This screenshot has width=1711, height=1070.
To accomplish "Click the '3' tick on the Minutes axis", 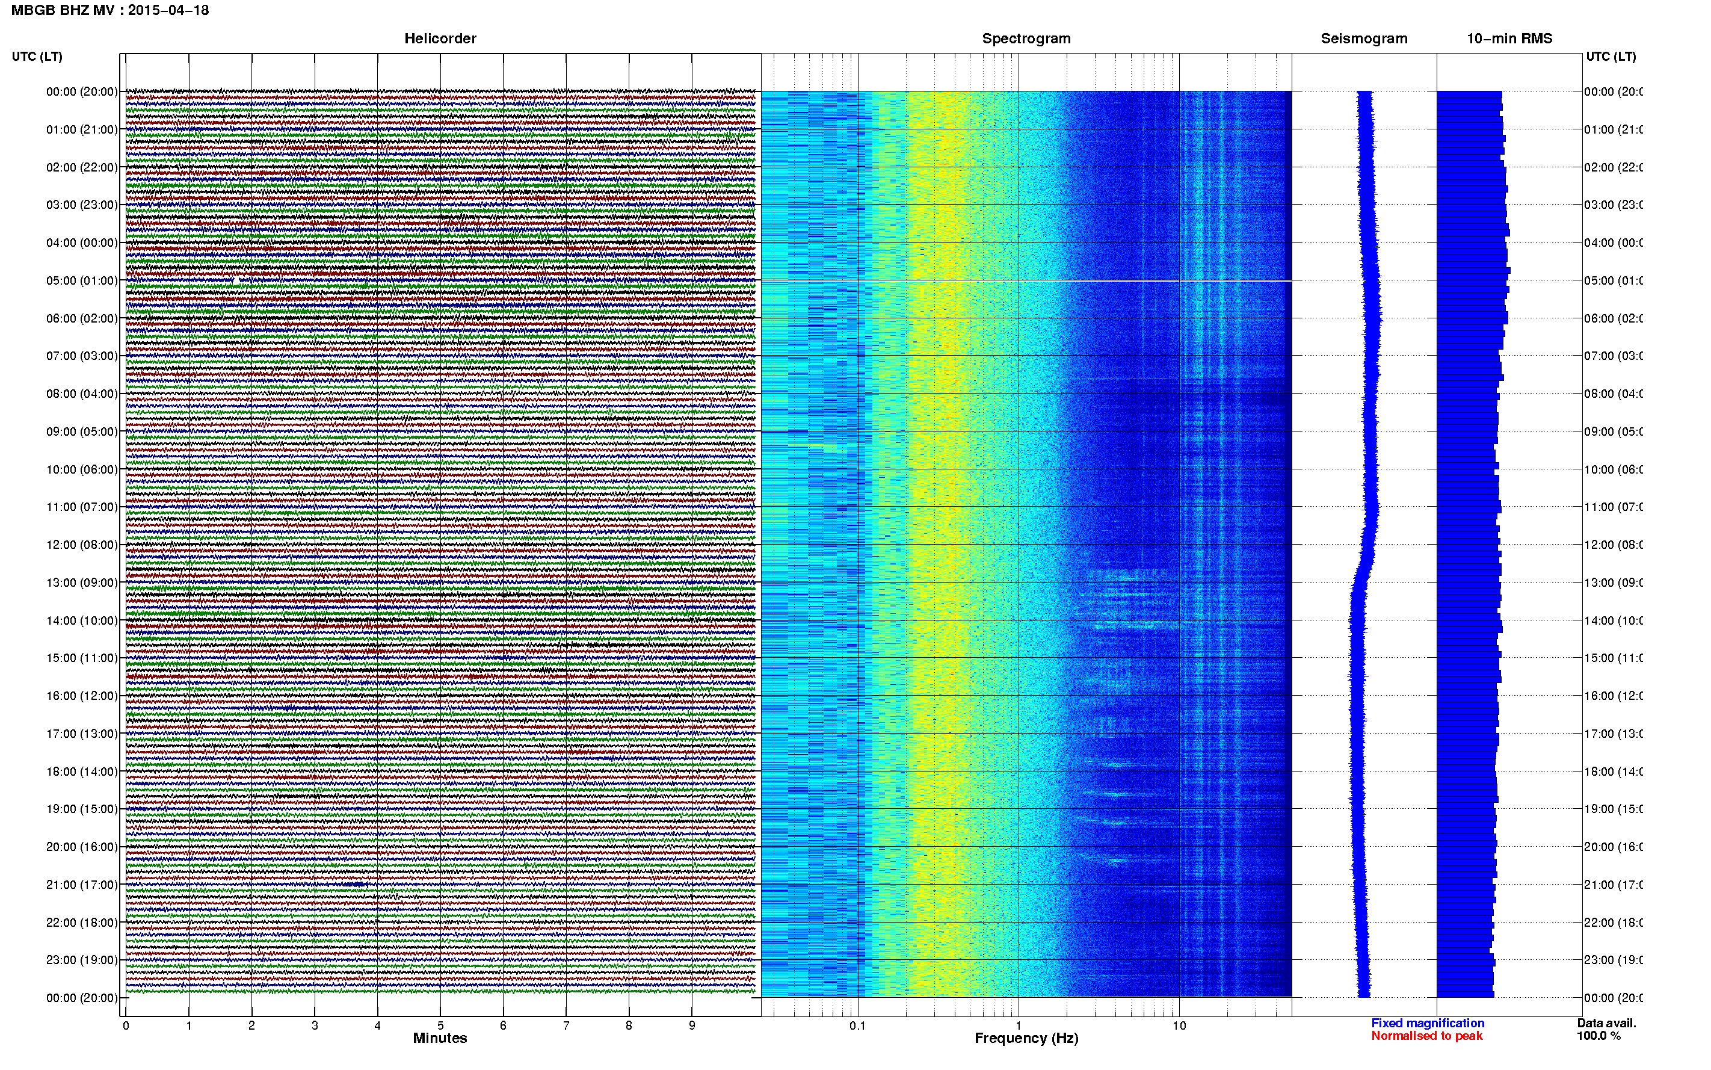I will coord(315,1026).
